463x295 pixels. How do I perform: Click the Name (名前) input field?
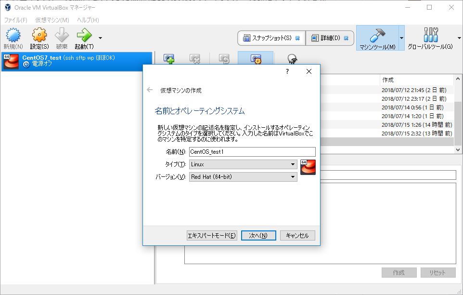pos(252,152)
